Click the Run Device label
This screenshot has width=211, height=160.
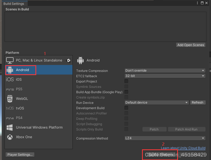(85, 103)
